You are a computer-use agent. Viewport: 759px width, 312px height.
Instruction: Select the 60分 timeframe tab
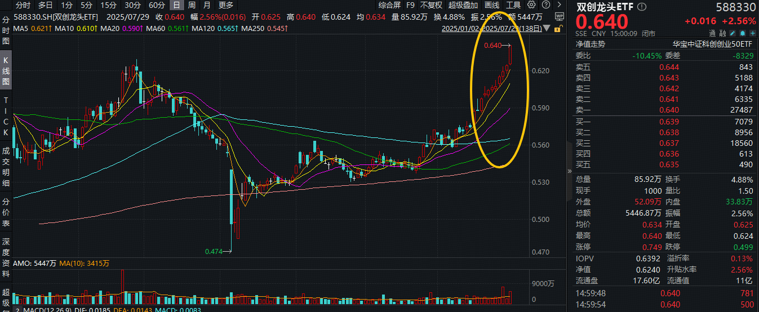tap(157, 5)
